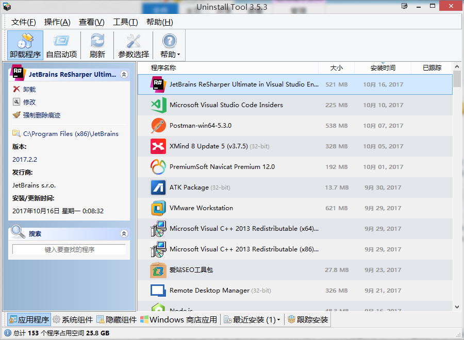Open the 查看 menu

coord(91,22)
